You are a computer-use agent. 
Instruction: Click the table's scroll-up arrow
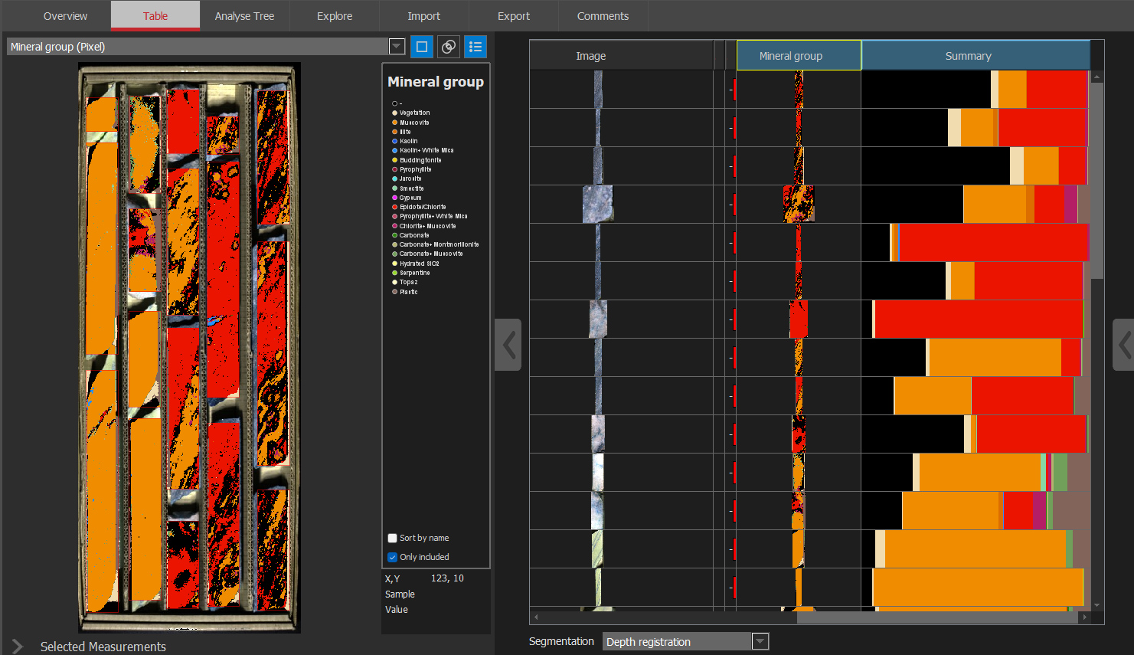point(1097,77)
